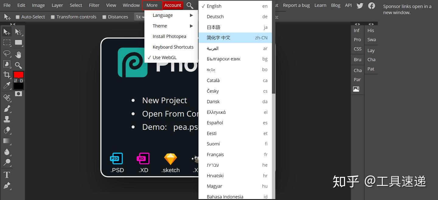
Task: Choose the Rectangle Select marquee tool
Action: pyautogui.click(x=7, y=42)
